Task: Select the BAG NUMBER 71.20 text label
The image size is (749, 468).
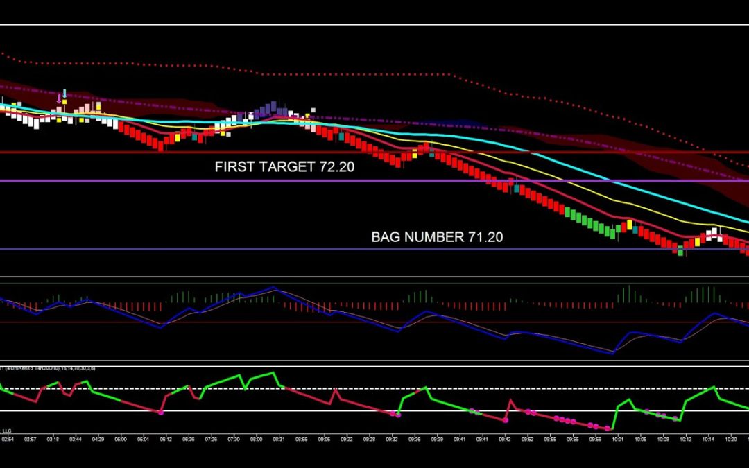Action: tap(436, 237)
